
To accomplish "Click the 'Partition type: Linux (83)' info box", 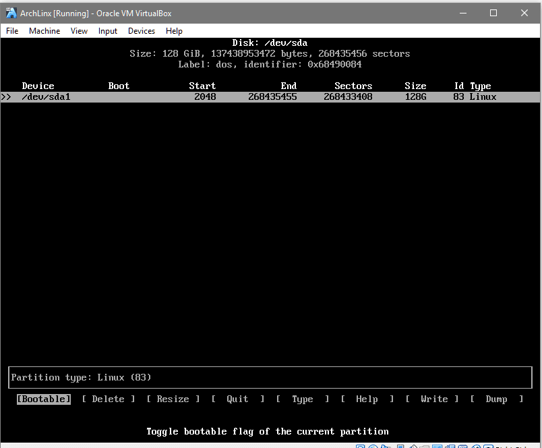I will click(x=270, y=377).
